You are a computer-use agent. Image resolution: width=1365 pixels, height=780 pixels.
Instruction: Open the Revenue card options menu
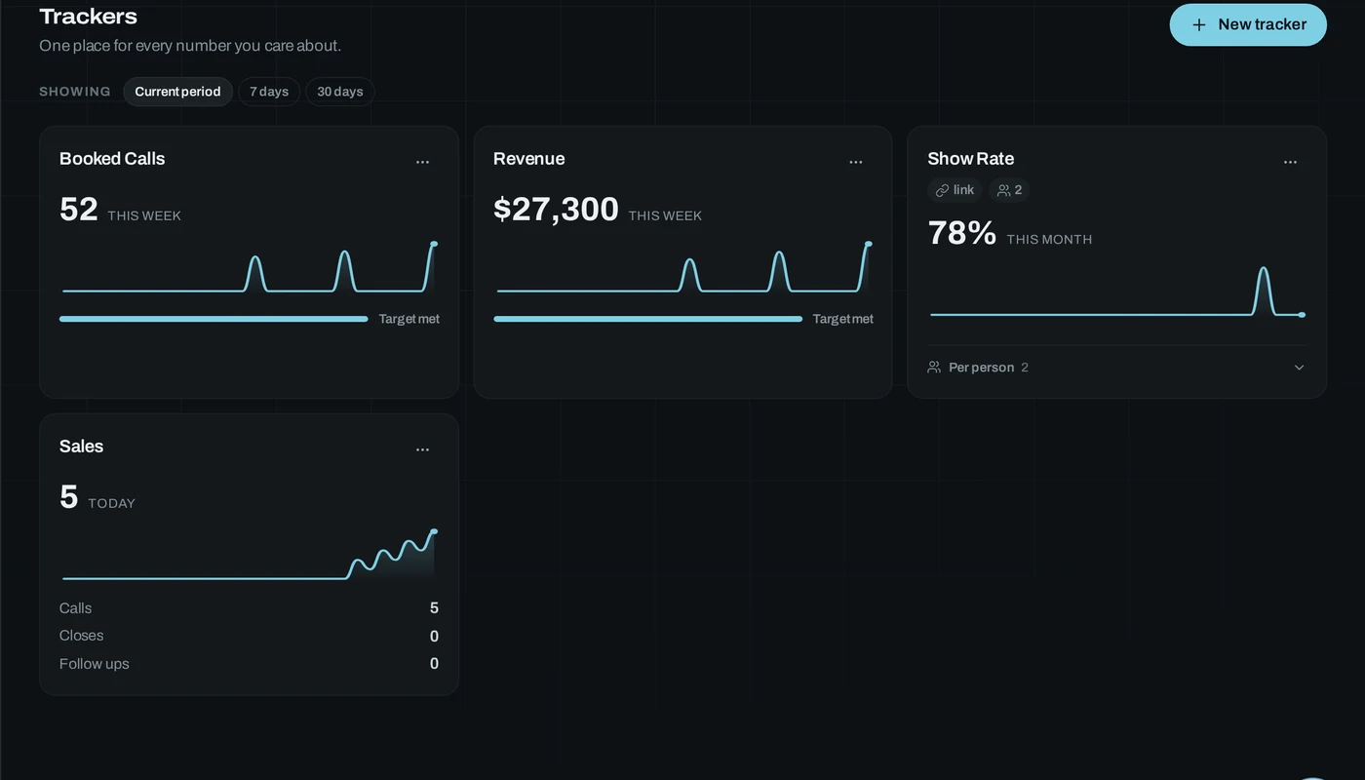(856, 162)
